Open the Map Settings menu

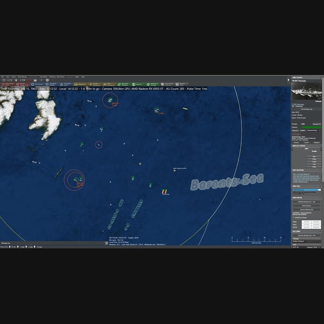click(x=22, y=77)
